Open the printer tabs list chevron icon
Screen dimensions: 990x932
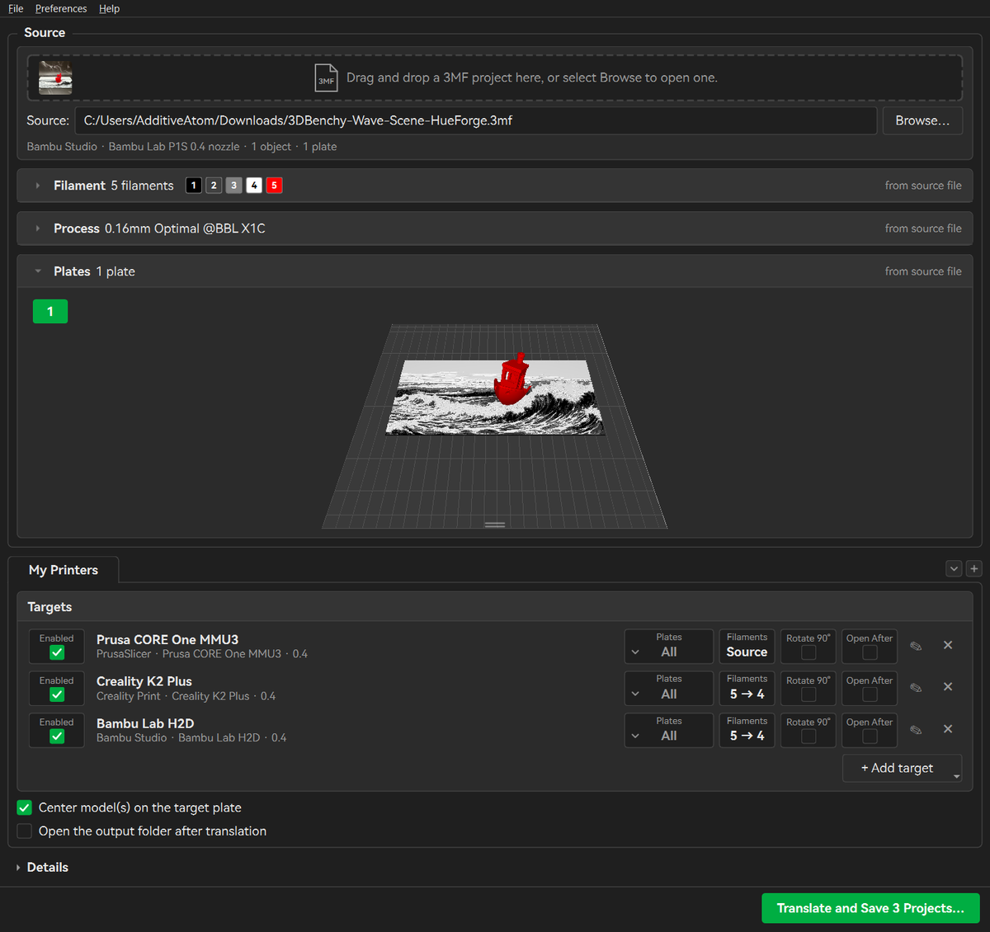[x=954, y=568]
